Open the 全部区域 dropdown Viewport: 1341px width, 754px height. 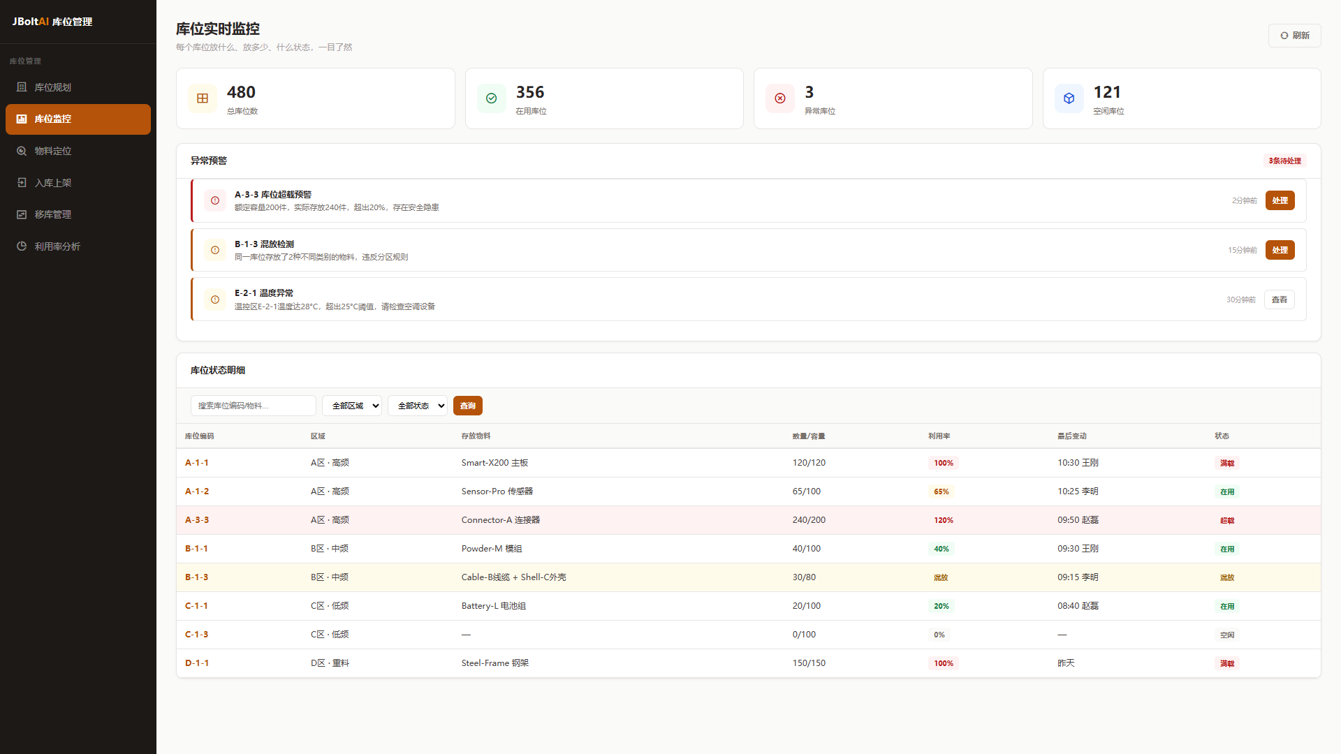[x=352, y=406]
